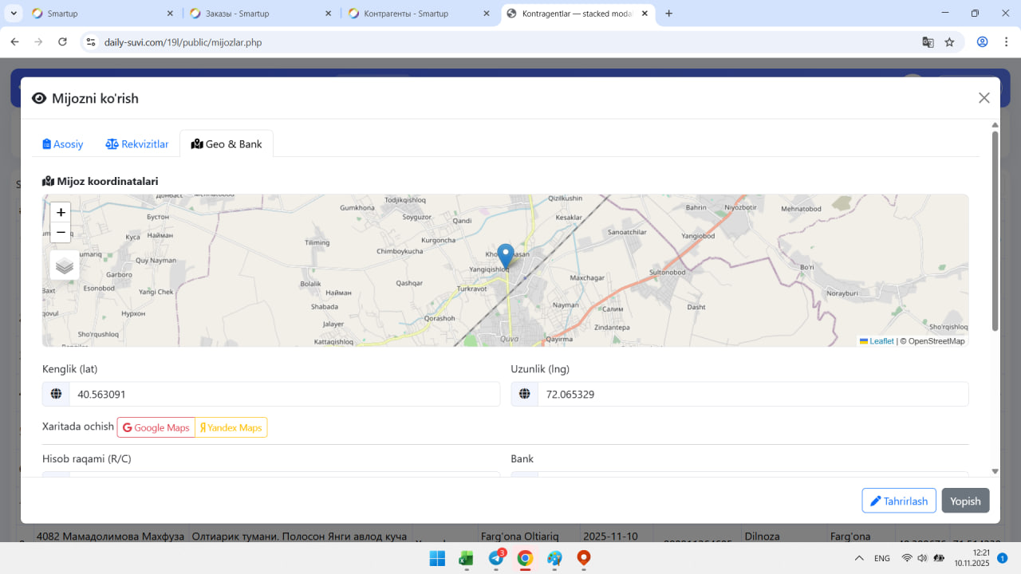This screenshot has height=574, width=1021.
Task: Zoom in on the map
Action: [x=61, y=213]
